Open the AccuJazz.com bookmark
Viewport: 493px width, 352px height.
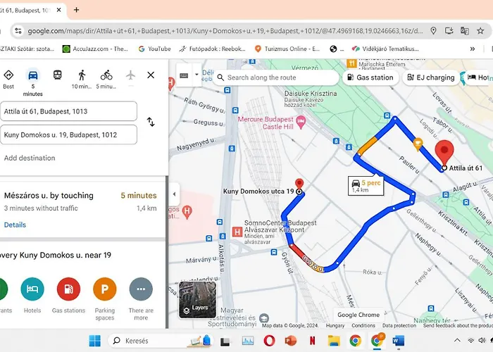(95, 49)
